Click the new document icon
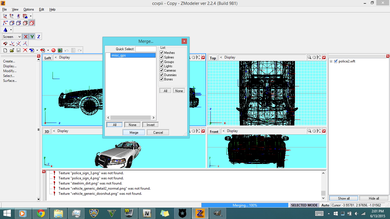 click(x=5, y=50)
